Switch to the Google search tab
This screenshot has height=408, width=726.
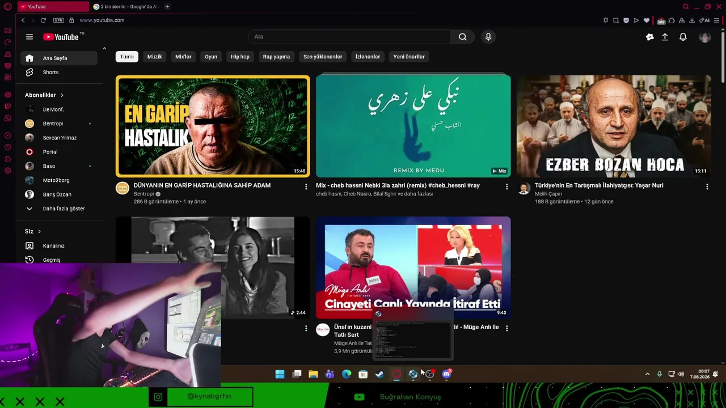pyautogui.click(x=126, y=7)
